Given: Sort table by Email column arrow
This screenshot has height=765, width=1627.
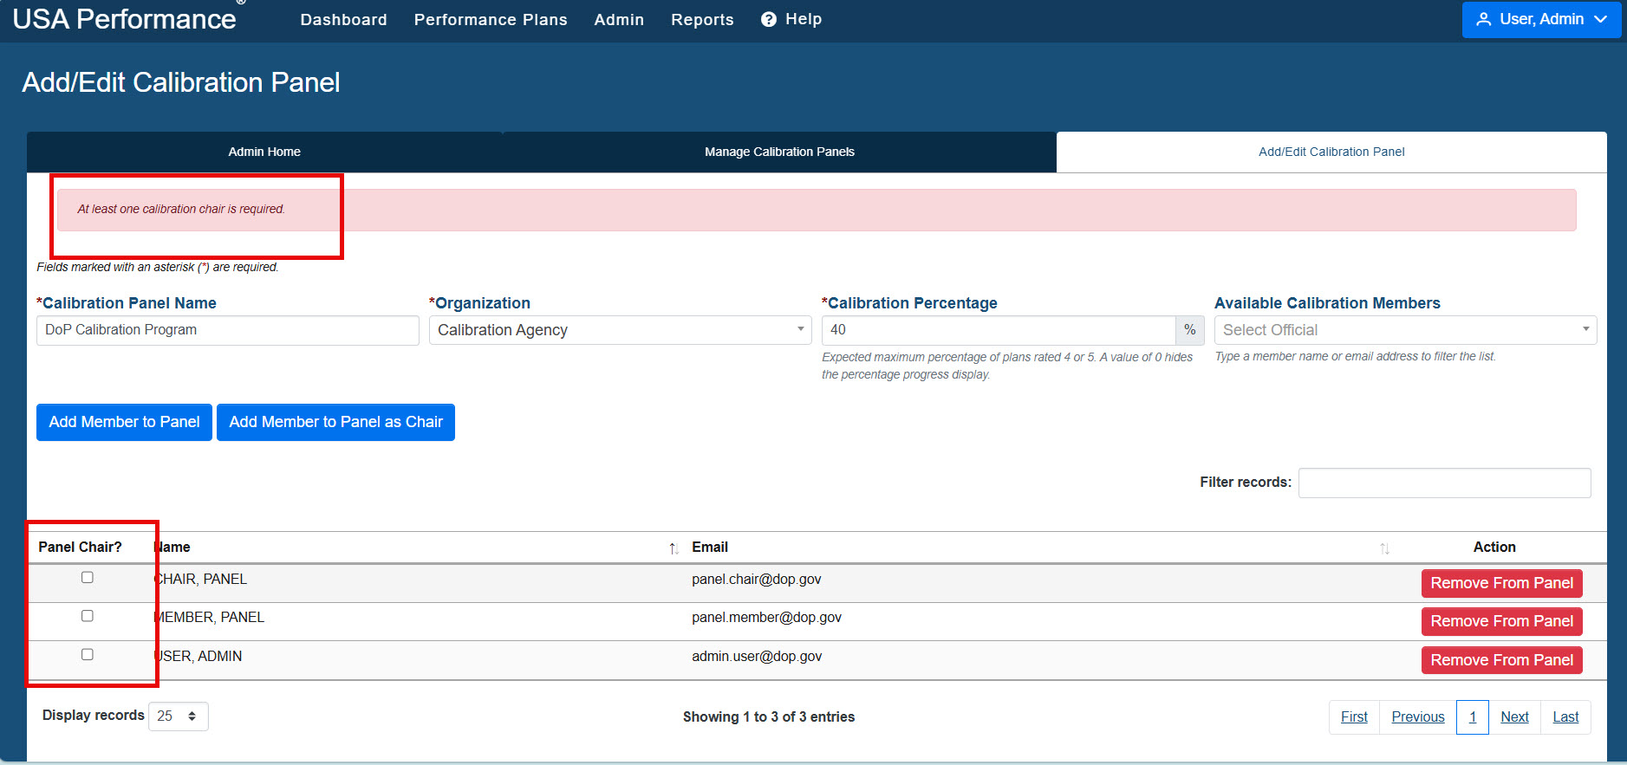Looking at the screenshot, I should 1384,548.
